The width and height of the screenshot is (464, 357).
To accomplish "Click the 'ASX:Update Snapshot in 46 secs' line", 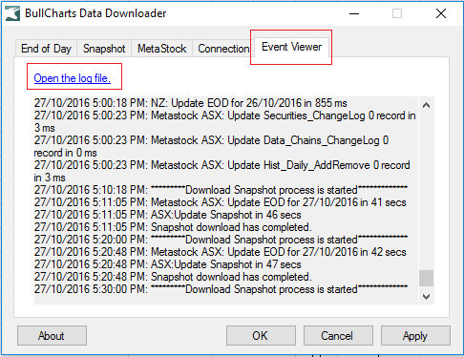I will 167,215.
